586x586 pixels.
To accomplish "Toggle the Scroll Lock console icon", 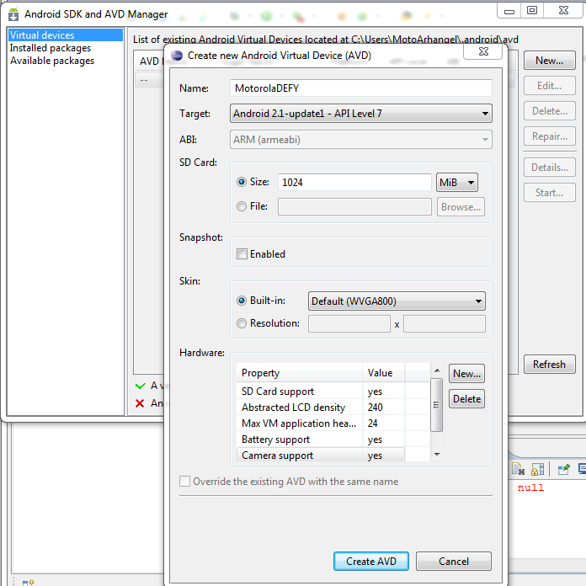I will (537, 469).
